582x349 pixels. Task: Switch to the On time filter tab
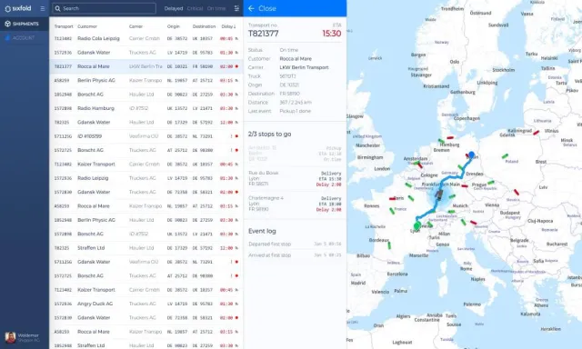216,8
